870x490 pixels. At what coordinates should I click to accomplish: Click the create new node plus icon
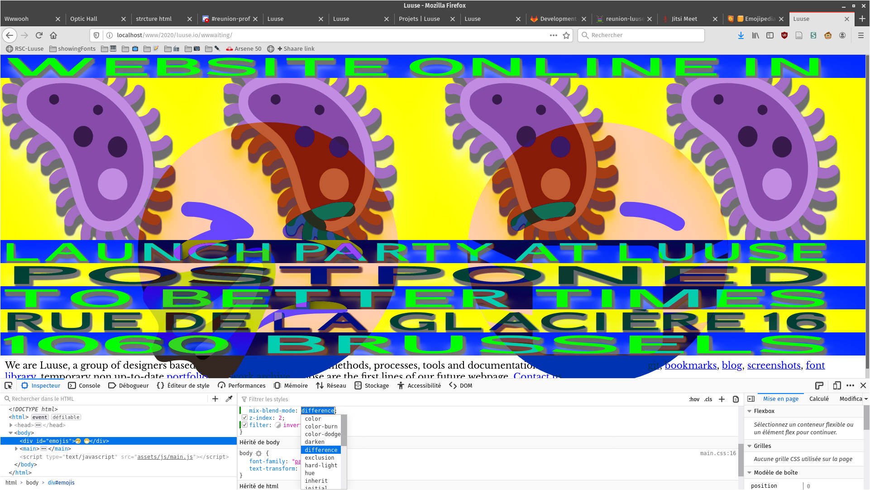pyautogui.click(x=215, y=399)
